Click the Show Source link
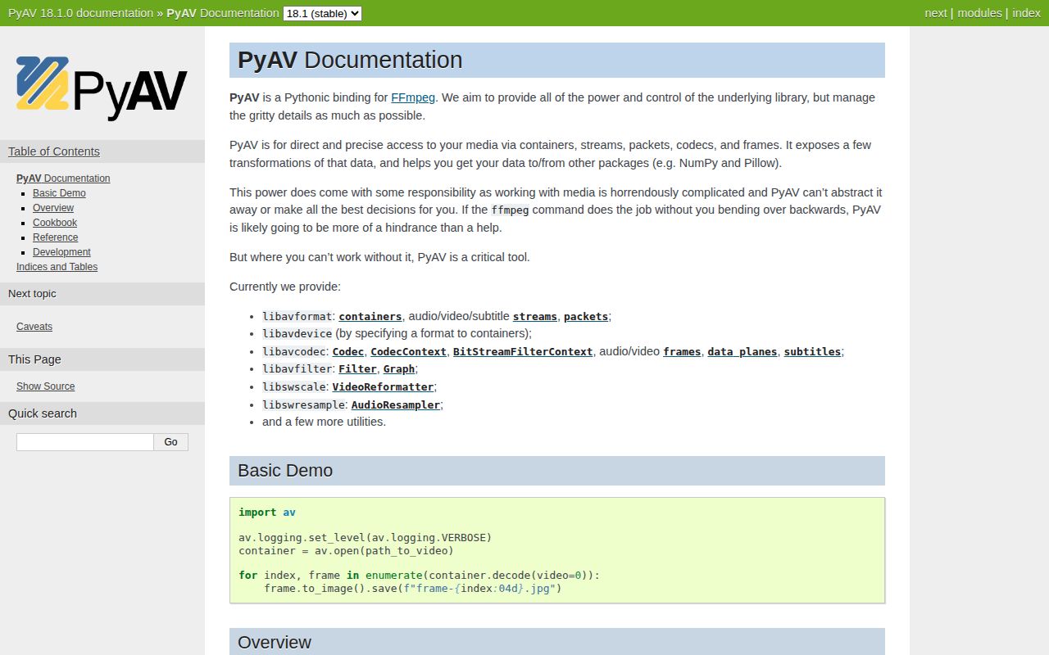The height and width of the screenshot is (655, 1049). 45,386
